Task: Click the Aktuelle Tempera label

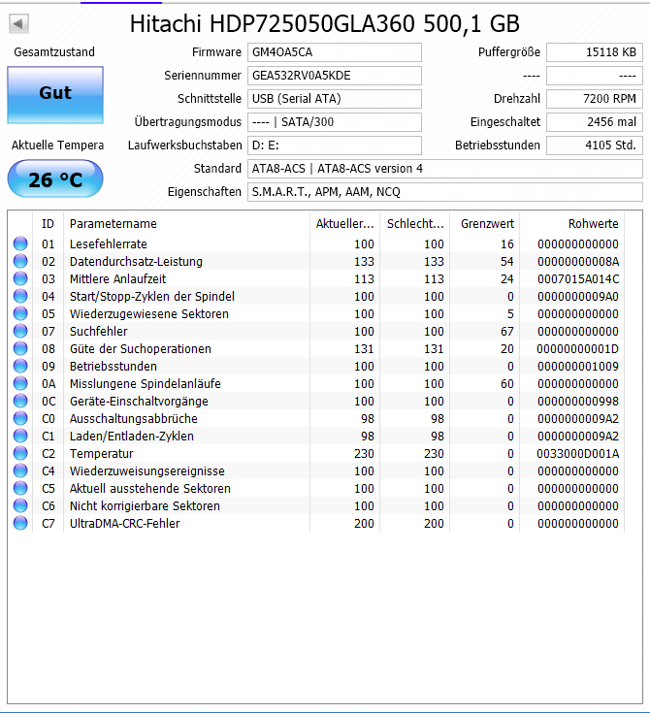Action: 57,146
